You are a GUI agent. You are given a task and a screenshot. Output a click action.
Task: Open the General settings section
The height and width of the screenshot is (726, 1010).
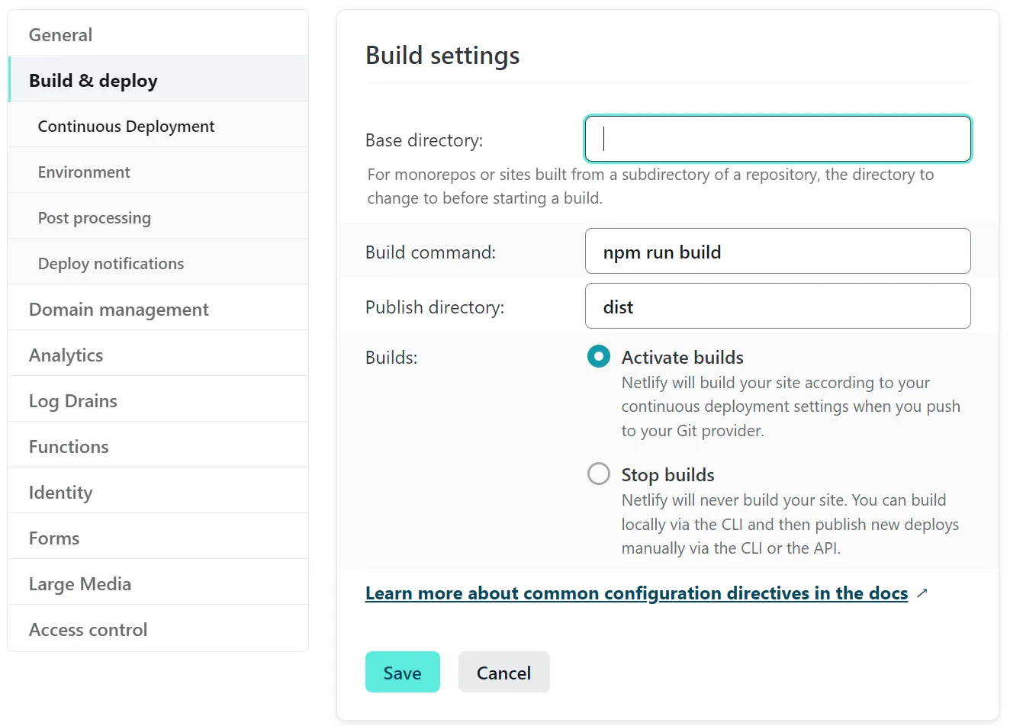pos(158,34)
